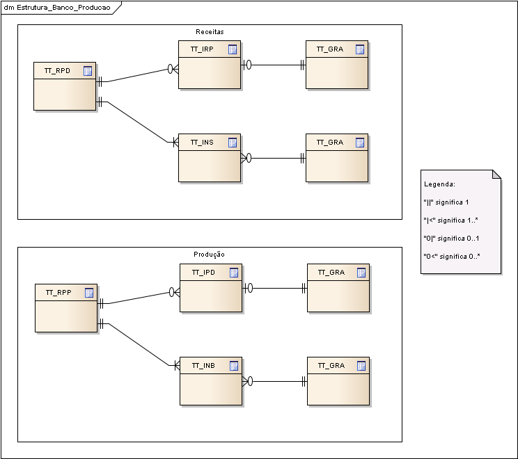Viewport: 518px width, 459px height.
Task: Select the TT_IRP table name
Action: [x=202, y=49]
